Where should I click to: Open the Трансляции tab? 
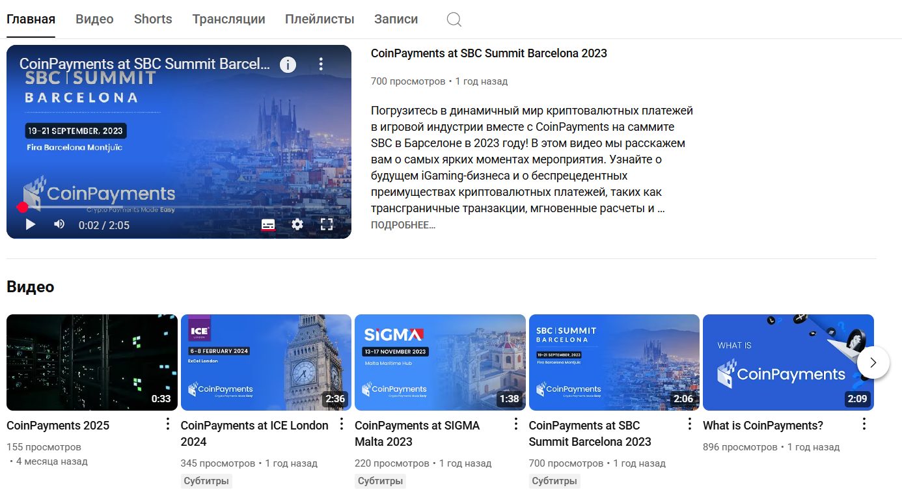tap(228, 20)
